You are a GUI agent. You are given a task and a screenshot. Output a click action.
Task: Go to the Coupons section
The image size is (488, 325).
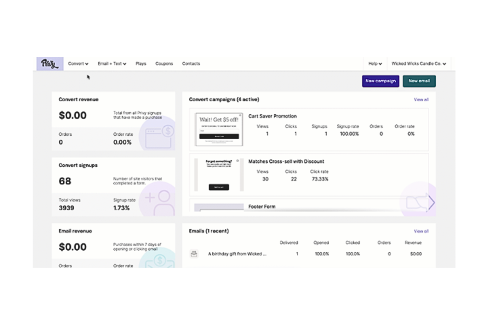coord(164,64)
